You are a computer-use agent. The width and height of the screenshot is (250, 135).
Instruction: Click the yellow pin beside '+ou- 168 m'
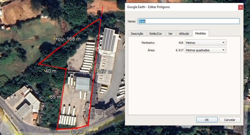tap(55, 39)
